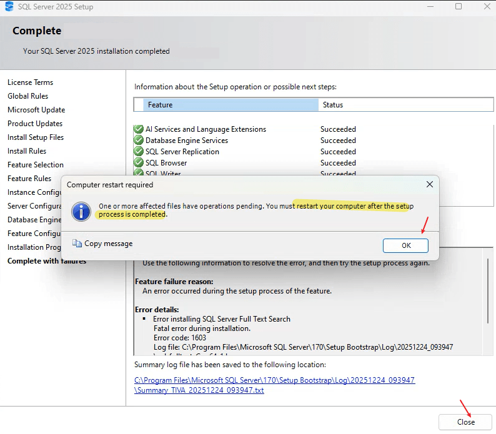Click green check icon beside Database Engine Services
The height and width of the screenshot is (434, 496).
coord(139,141)
